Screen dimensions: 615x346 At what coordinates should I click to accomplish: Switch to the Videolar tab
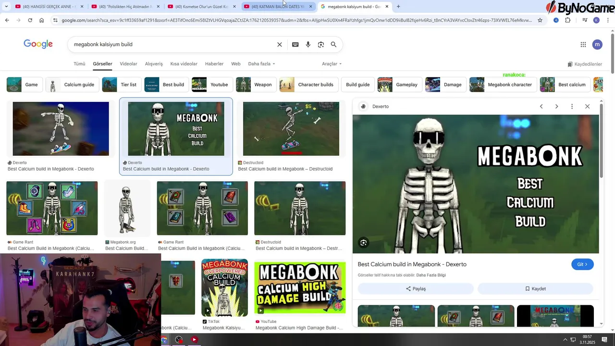(128, 64)
